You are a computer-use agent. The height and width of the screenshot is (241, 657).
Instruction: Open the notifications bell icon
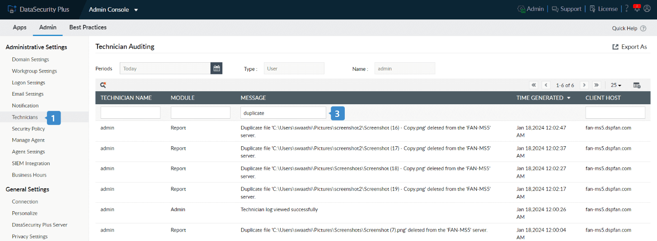(637, 9)
